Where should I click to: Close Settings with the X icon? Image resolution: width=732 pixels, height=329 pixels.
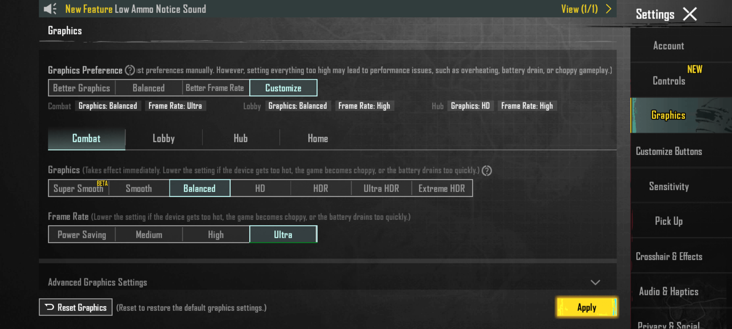pos(690,14)
